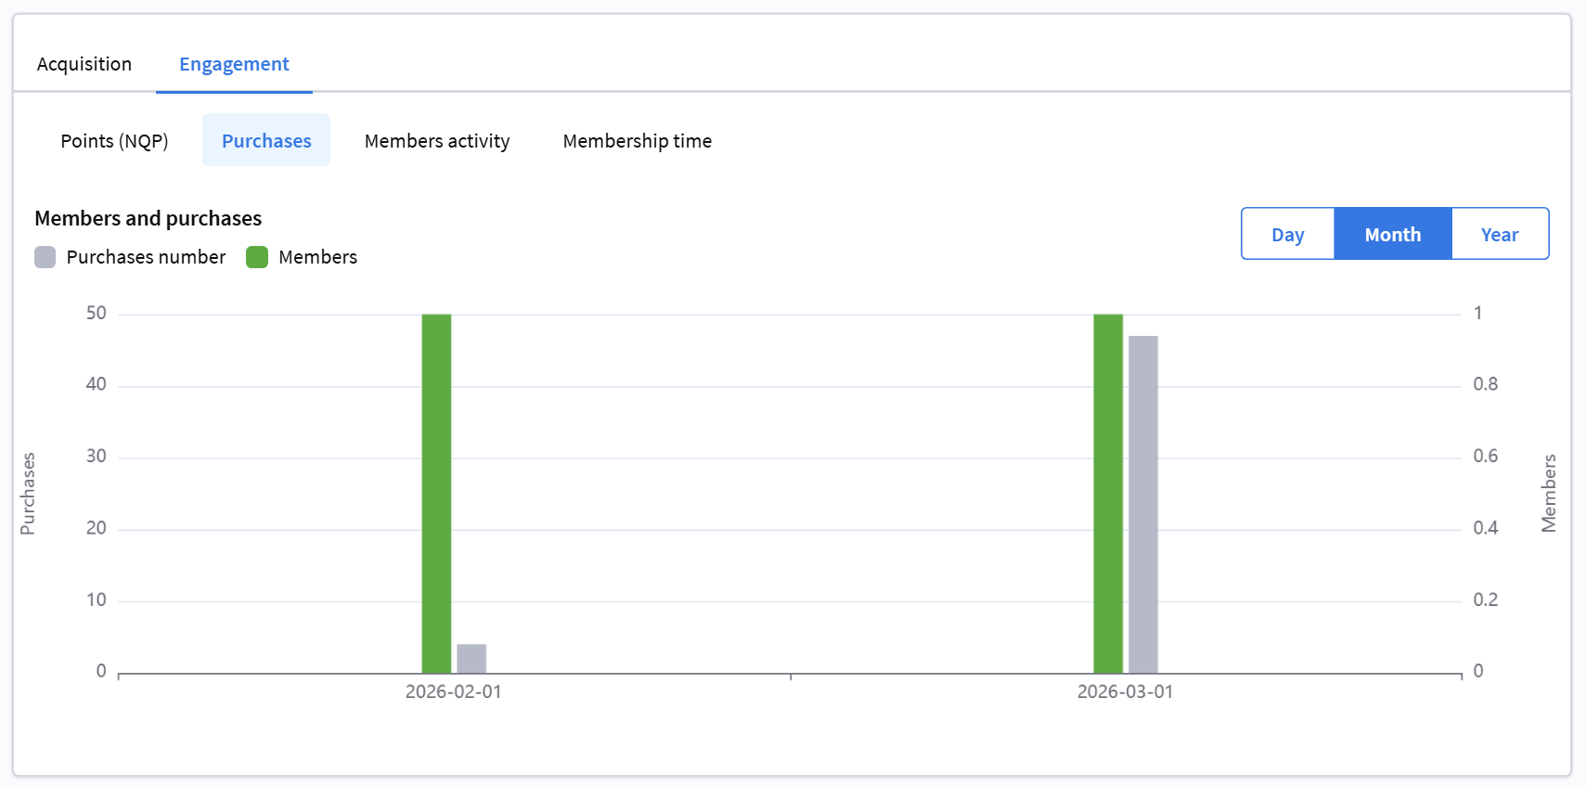
Task: Click the green Members bar for 2026-03-01
Action: point(1108,492)
